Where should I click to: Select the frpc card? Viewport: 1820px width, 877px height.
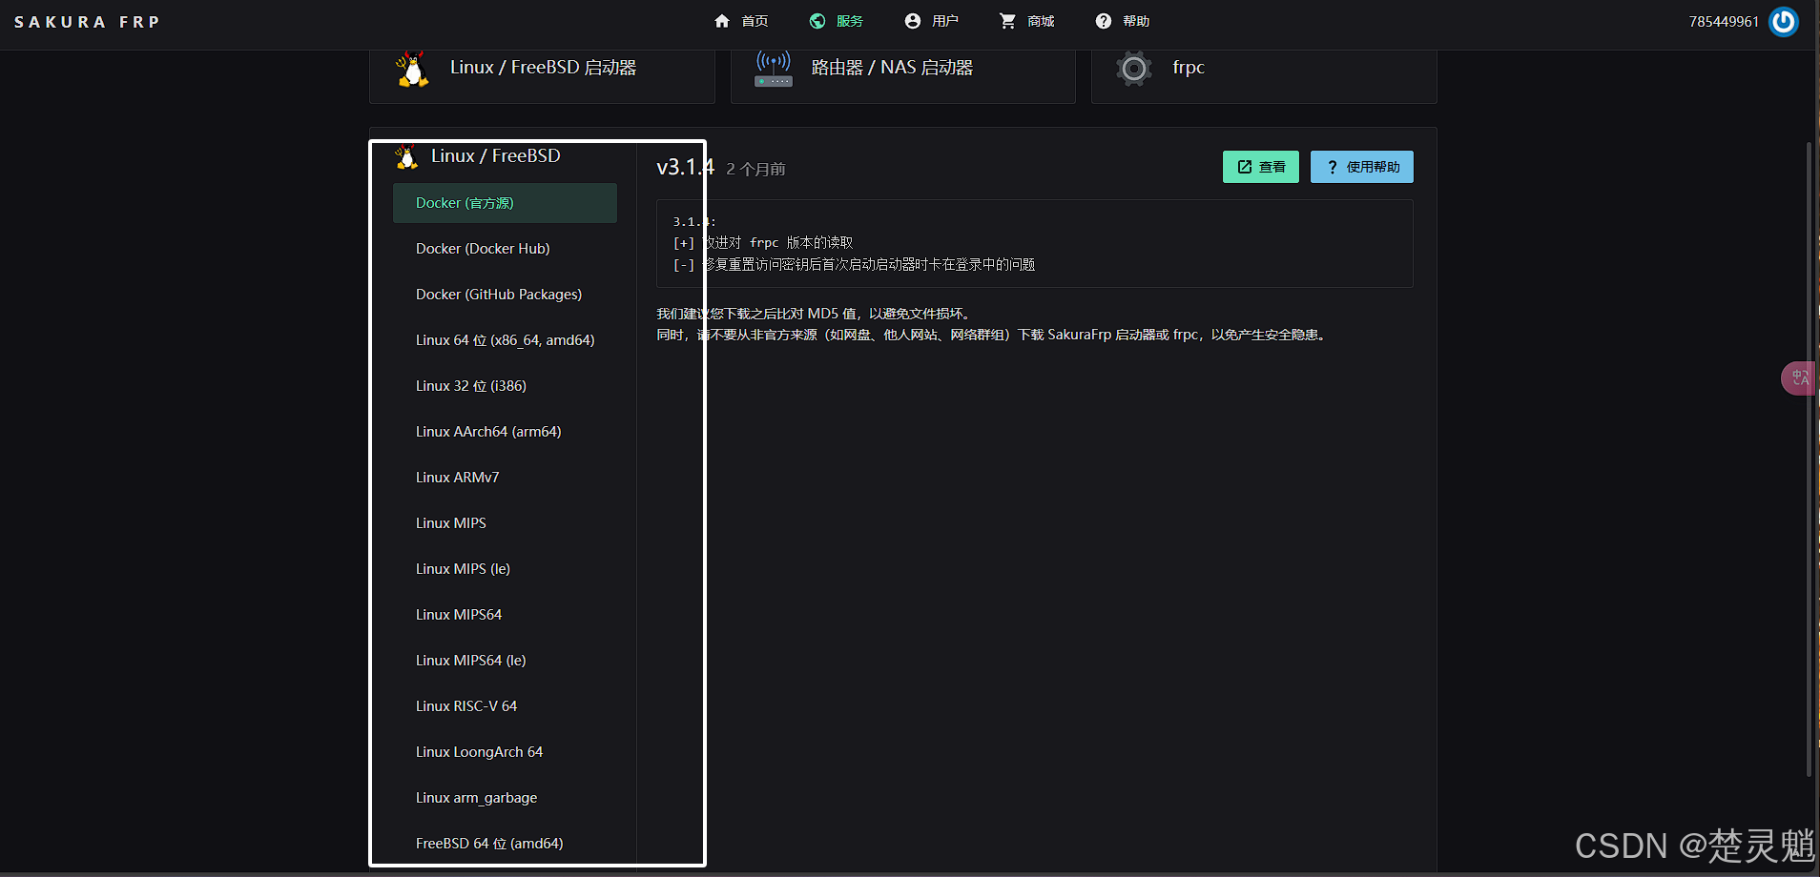[1264, 76]
